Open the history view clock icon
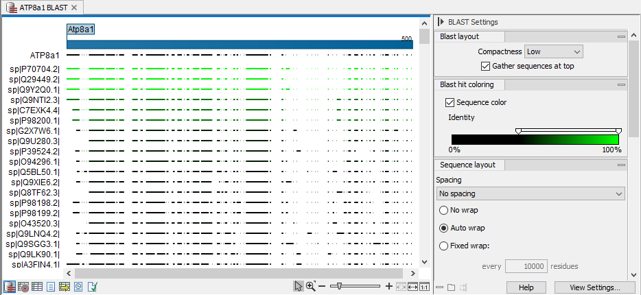 pos(78,287)
